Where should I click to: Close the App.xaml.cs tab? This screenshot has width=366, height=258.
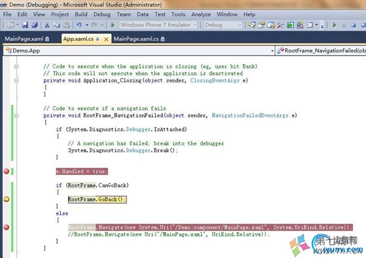[106, 39]
